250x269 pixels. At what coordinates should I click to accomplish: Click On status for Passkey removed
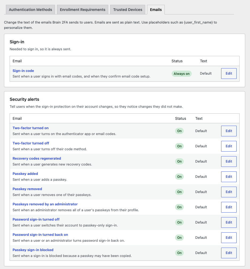tap(179, 192)
